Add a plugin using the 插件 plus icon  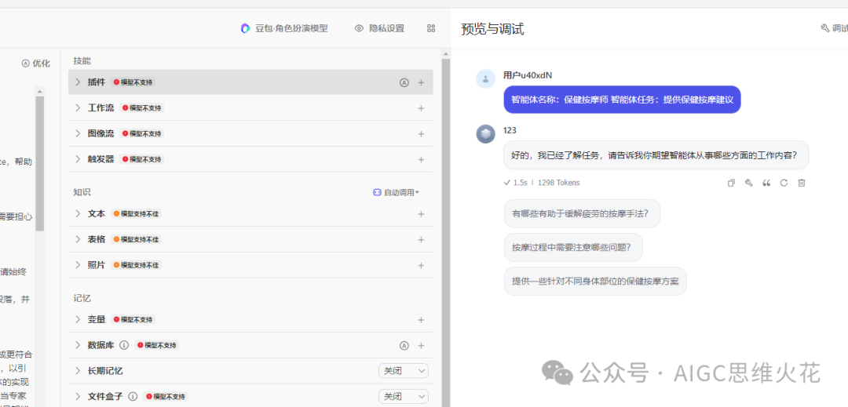tap(421, 82)
